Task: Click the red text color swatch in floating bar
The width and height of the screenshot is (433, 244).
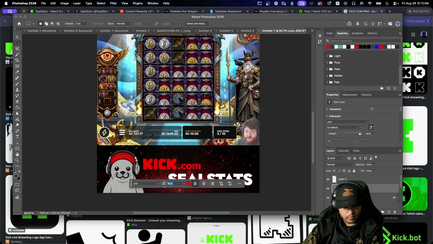Action: click(x=188, y=184)
